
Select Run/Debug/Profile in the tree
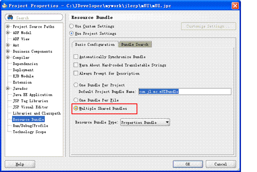click(31, 125)
